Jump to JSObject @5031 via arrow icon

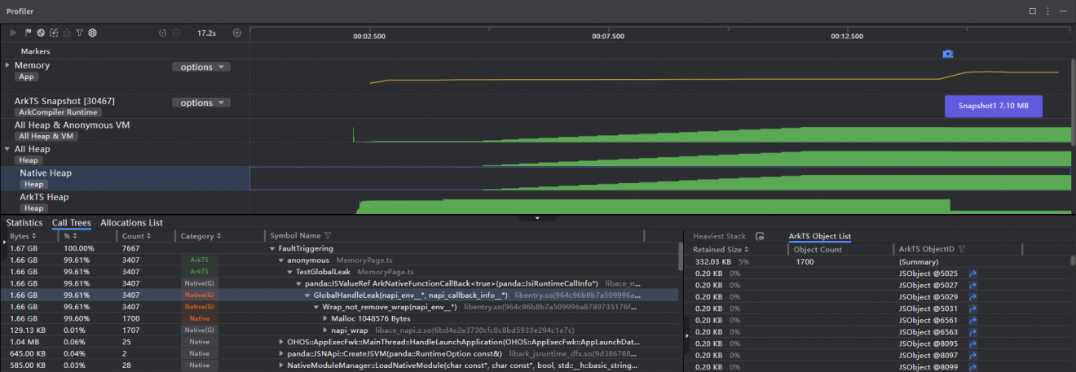click(x=972, y=309)
